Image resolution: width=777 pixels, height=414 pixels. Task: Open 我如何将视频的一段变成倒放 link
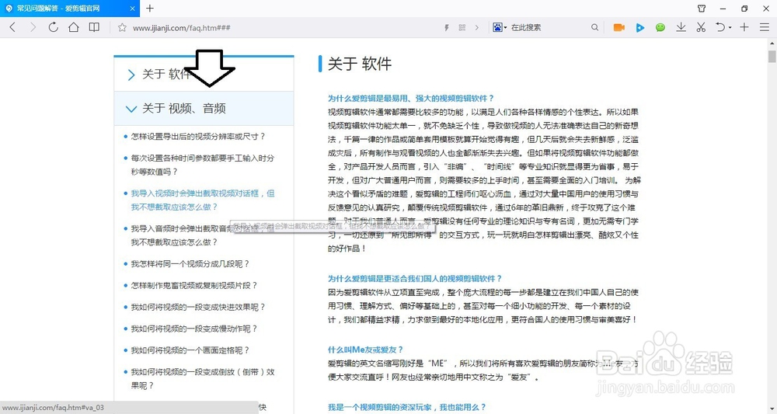[x=202, y=378]
